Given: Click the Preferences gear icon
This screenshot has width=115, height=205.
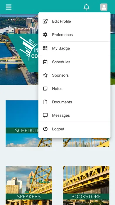Looking at the screenshot, I should coord(45,35).
